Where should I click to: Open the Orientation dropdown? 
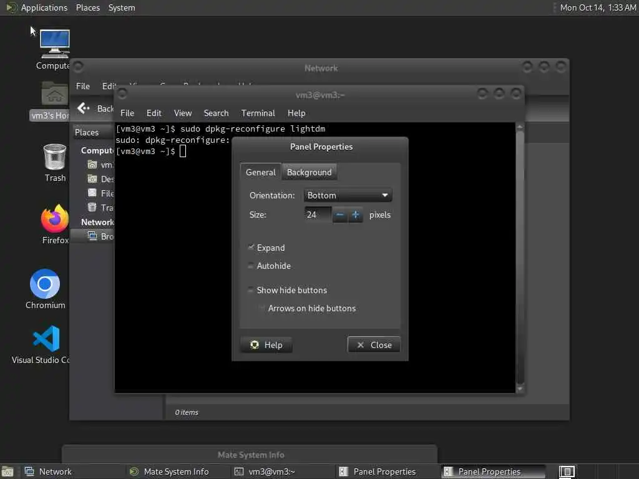[348, 195]
